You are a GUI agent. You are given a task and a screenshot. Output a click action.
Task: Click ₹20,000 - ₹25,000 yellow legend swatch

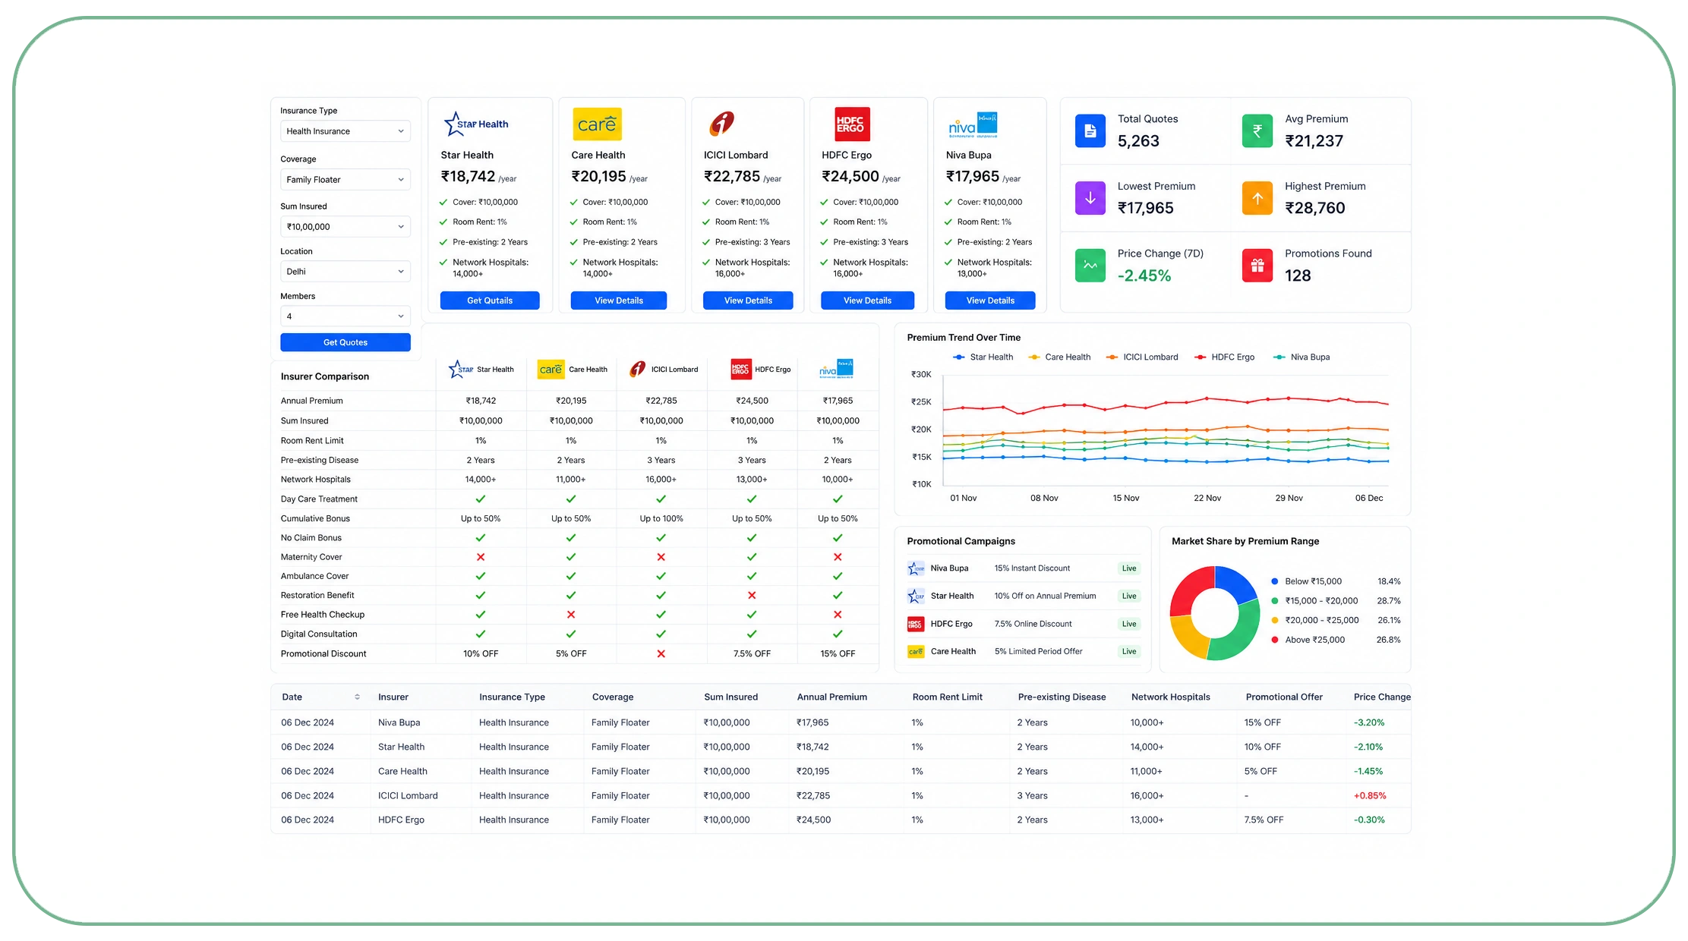[1275, 621]
